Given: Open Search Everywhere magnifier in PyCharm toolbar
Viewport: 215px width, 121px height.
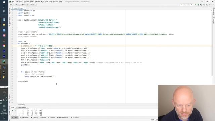Looking at the screenshot, I should [213, 5].
